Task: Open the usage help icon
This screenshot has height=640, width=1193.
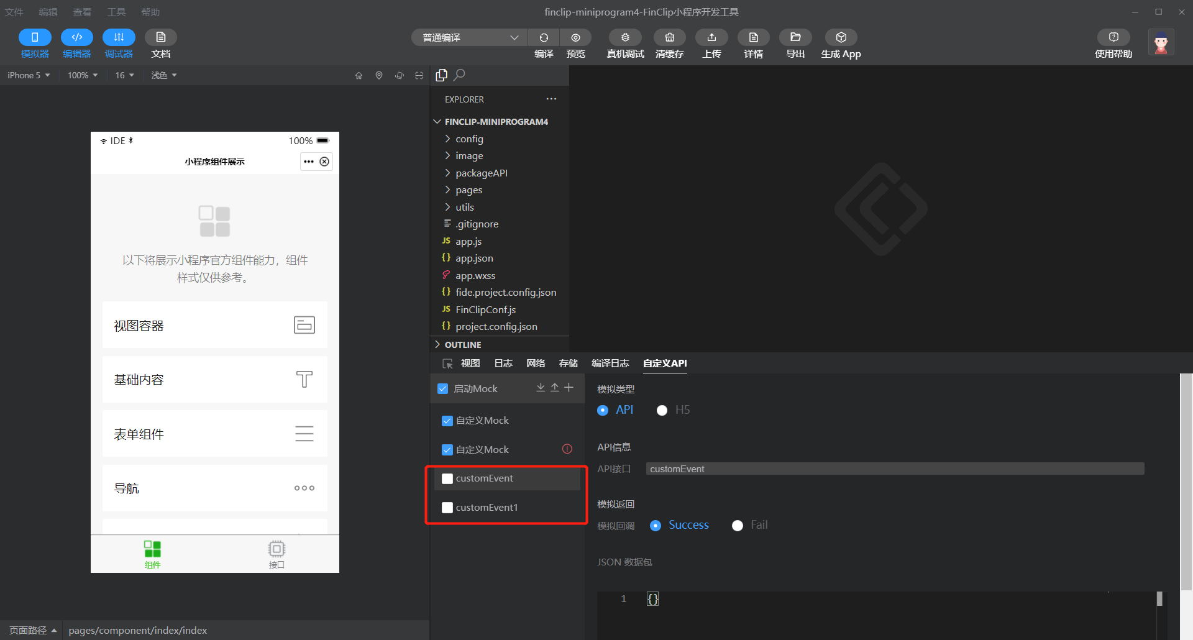Action: coord(1113,37)
